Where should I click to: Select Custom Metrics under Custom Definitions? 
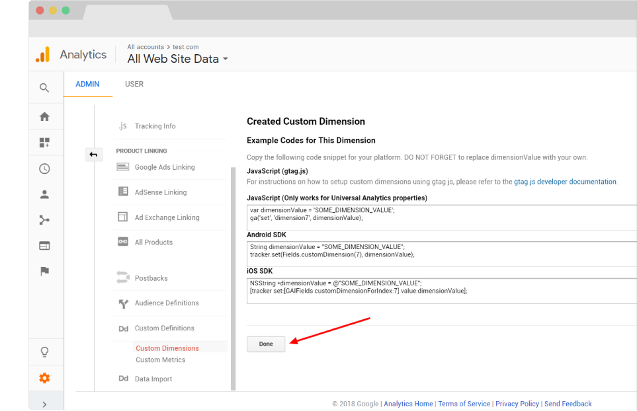click(x=160, y=360)
